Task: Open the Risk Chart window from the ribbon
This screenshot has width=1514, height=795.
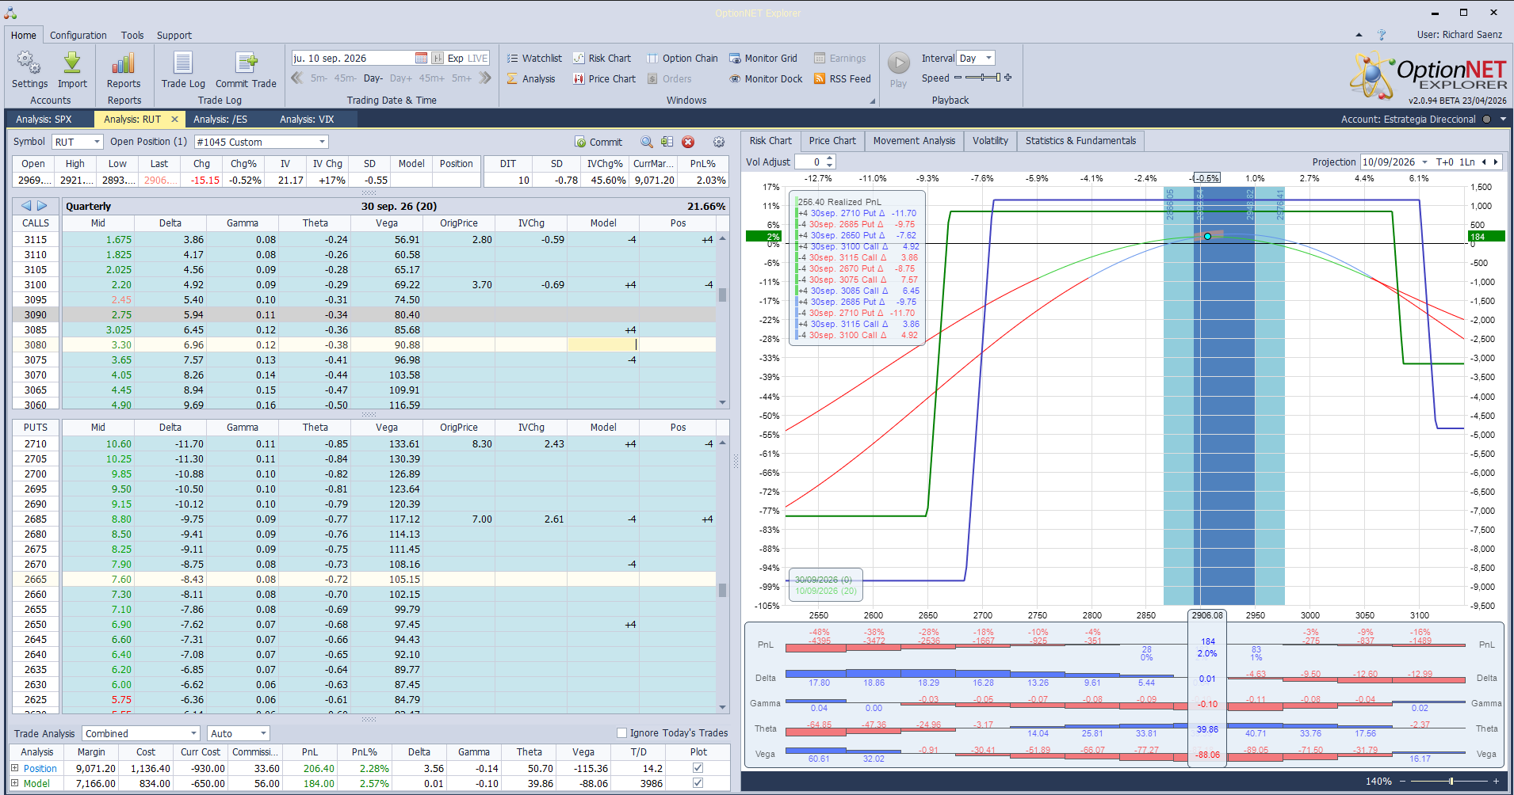Action: point(602,58)
